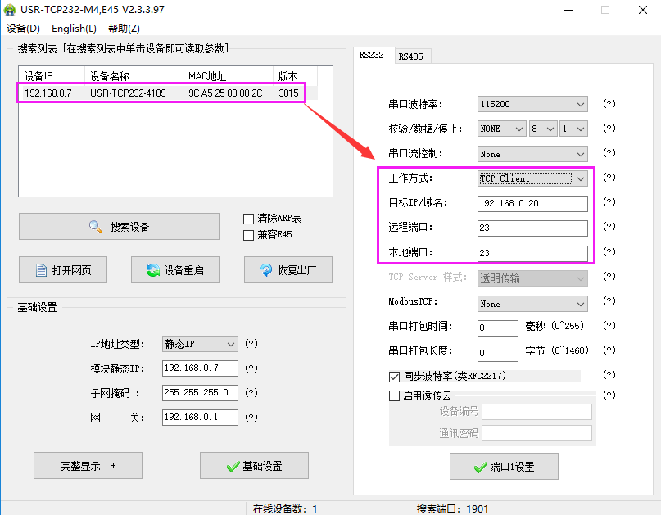Image resolution: width=661 pixels, height=515 pixels.
Task: Click the 目标IP/域名 input field
Action: click(532, 204)
